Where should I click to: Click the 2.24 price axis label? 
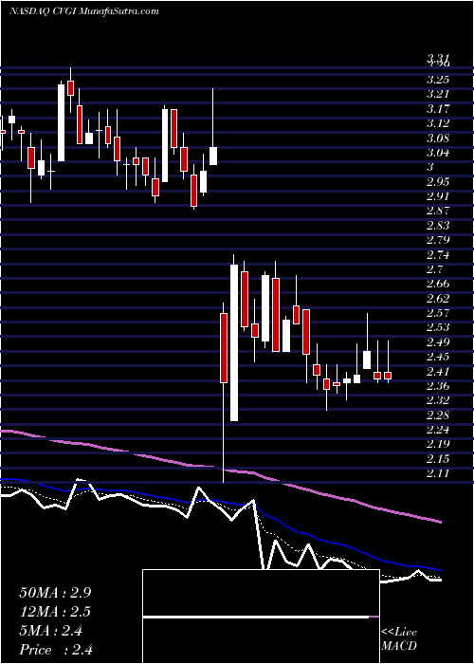[x=438, y=430]
